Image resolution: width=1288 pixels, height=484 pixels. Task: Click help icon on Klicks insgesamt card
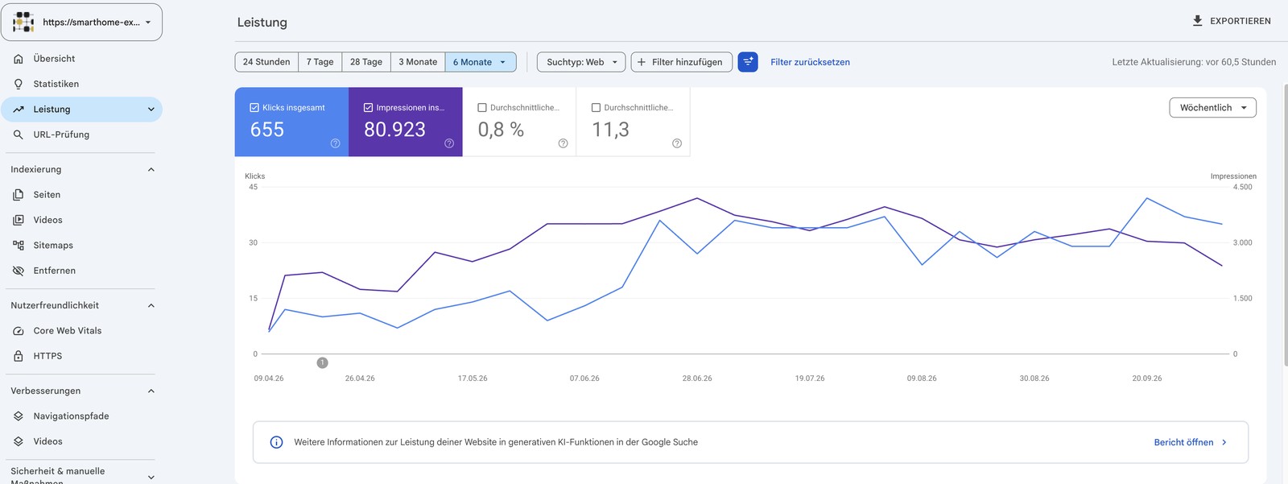click(336, 143)
